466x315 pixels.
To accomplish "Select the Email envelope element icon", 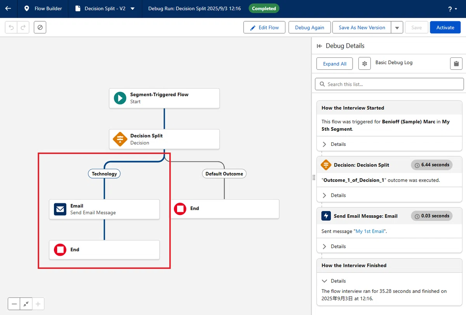I will 60,209.
